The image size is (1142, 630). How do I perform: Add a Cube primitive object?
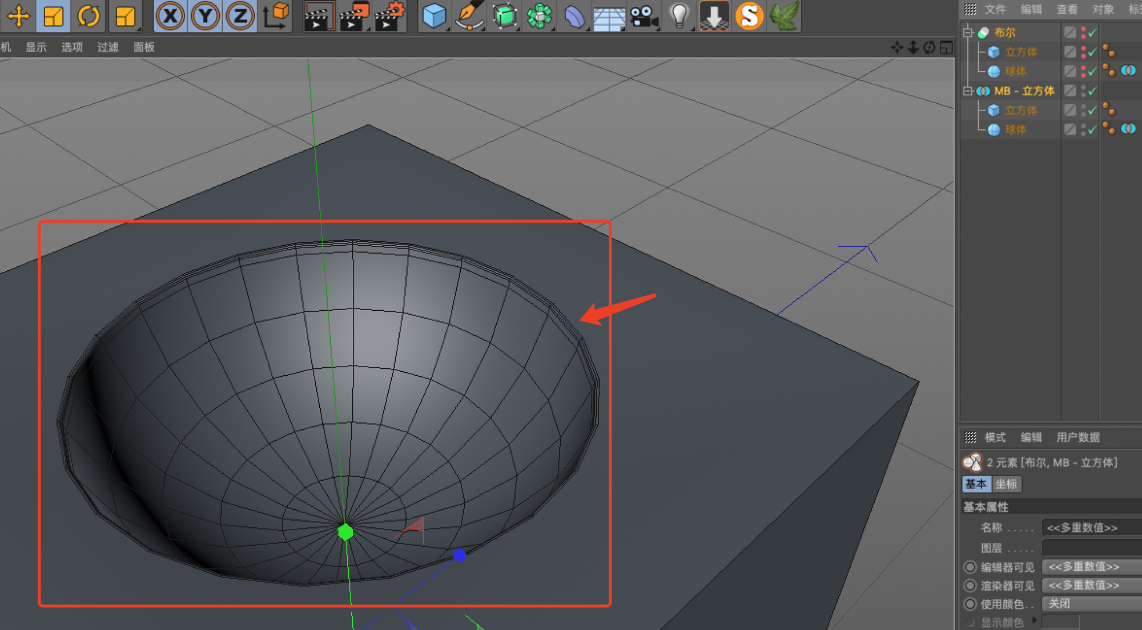[434, 15]
